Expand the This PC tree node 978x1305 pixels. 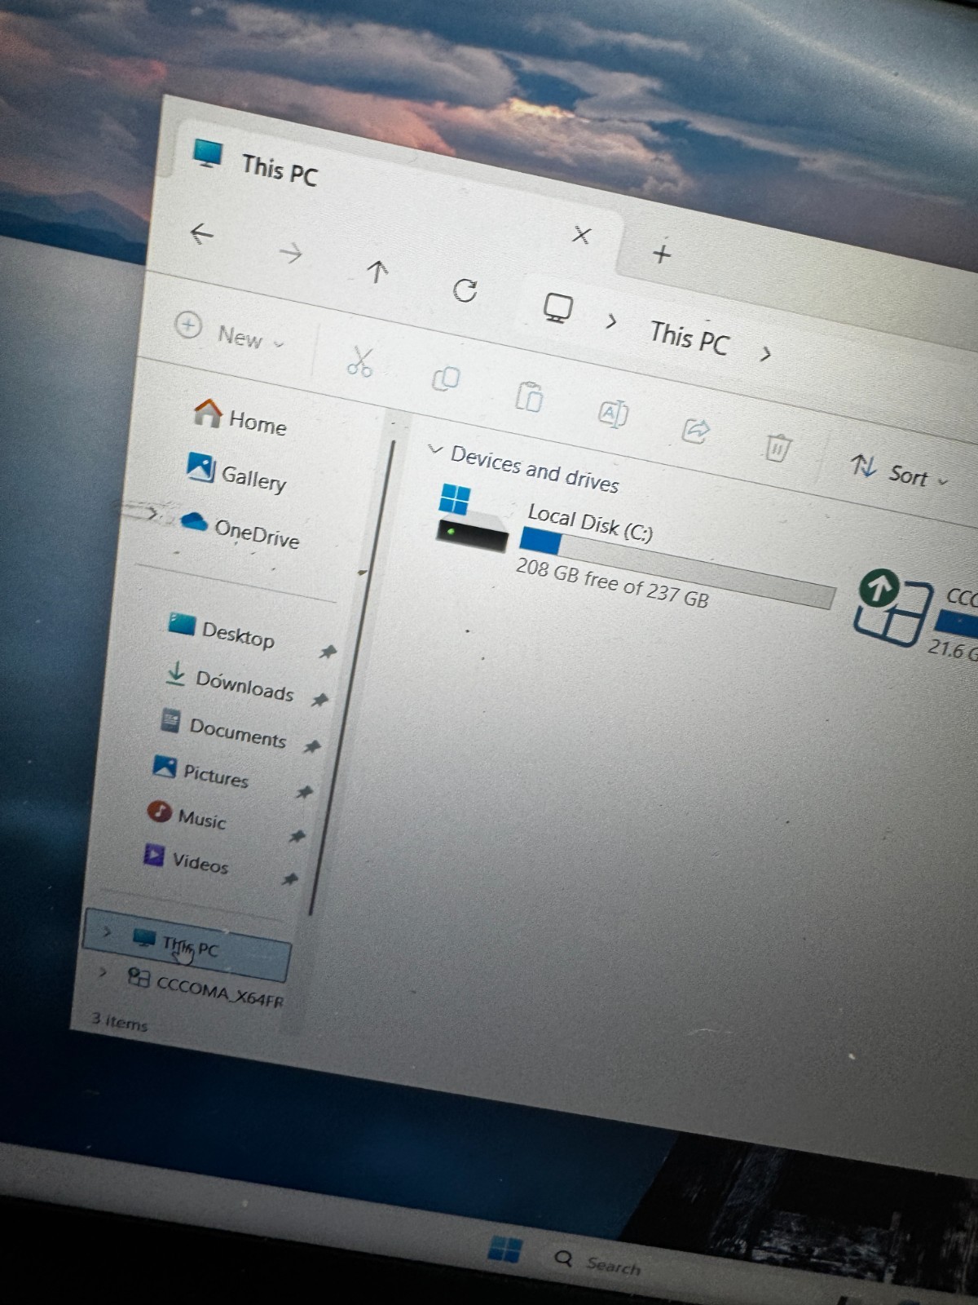point(107,931)
